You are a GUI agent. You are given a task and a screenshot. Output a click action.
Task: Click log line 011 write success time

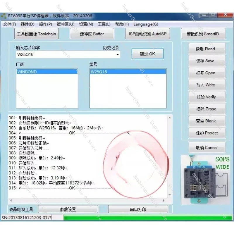38,168
